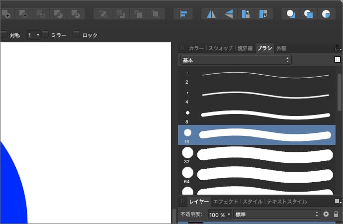Viewport: 343px width, 224px height.
Task: Click the layer lock padlock icon
Action: [336, 214]
